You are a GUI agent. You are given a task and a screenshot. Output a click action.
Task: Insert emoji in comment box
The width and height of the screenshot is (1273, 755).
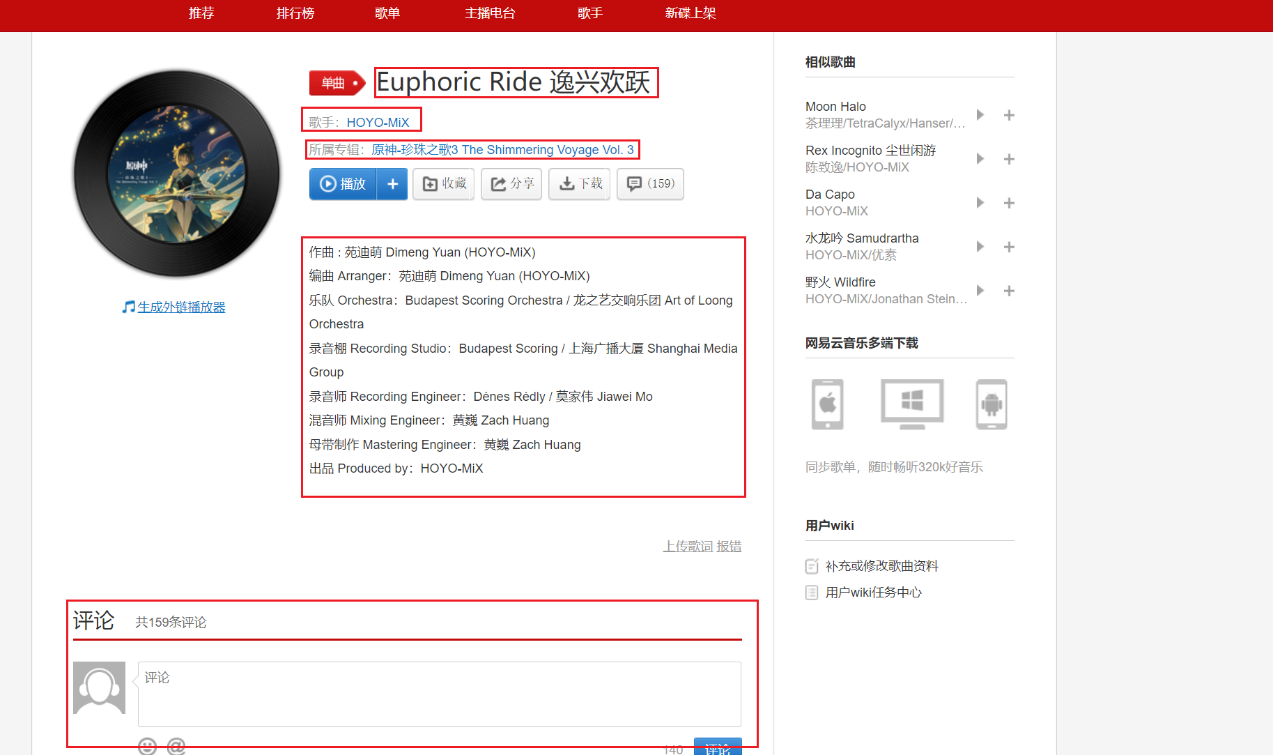147,747
